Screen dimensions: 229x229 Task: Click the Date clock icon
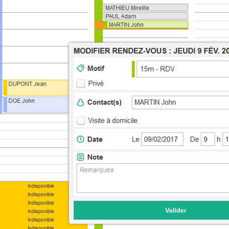point(80,139)
